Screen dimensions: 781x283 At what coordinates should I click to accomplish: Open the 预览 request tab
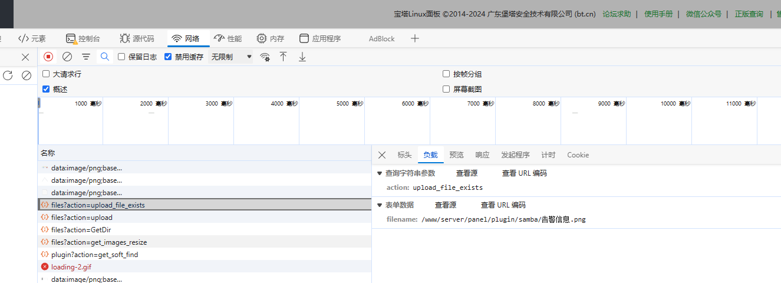pyautogui.click(x=456, y=155)
